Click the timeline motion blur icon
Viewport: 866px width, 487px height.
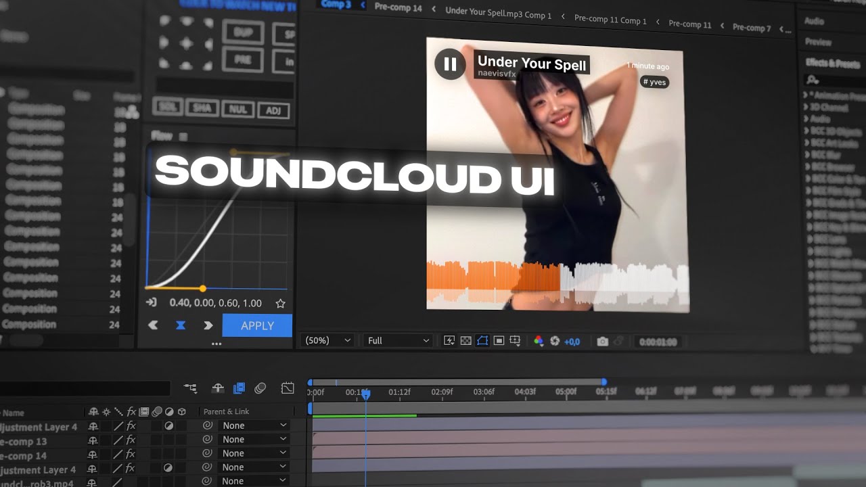(x=260, y=388)
